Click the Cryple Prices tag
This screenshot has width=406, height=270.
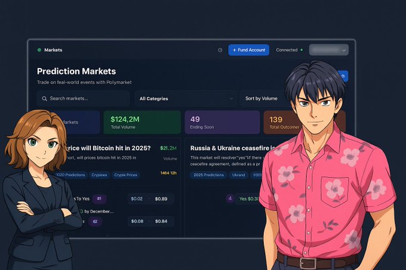click(125, 175)
